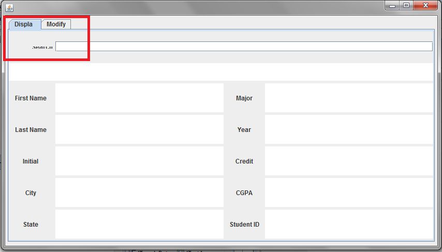Click the First Name text area

139,98
